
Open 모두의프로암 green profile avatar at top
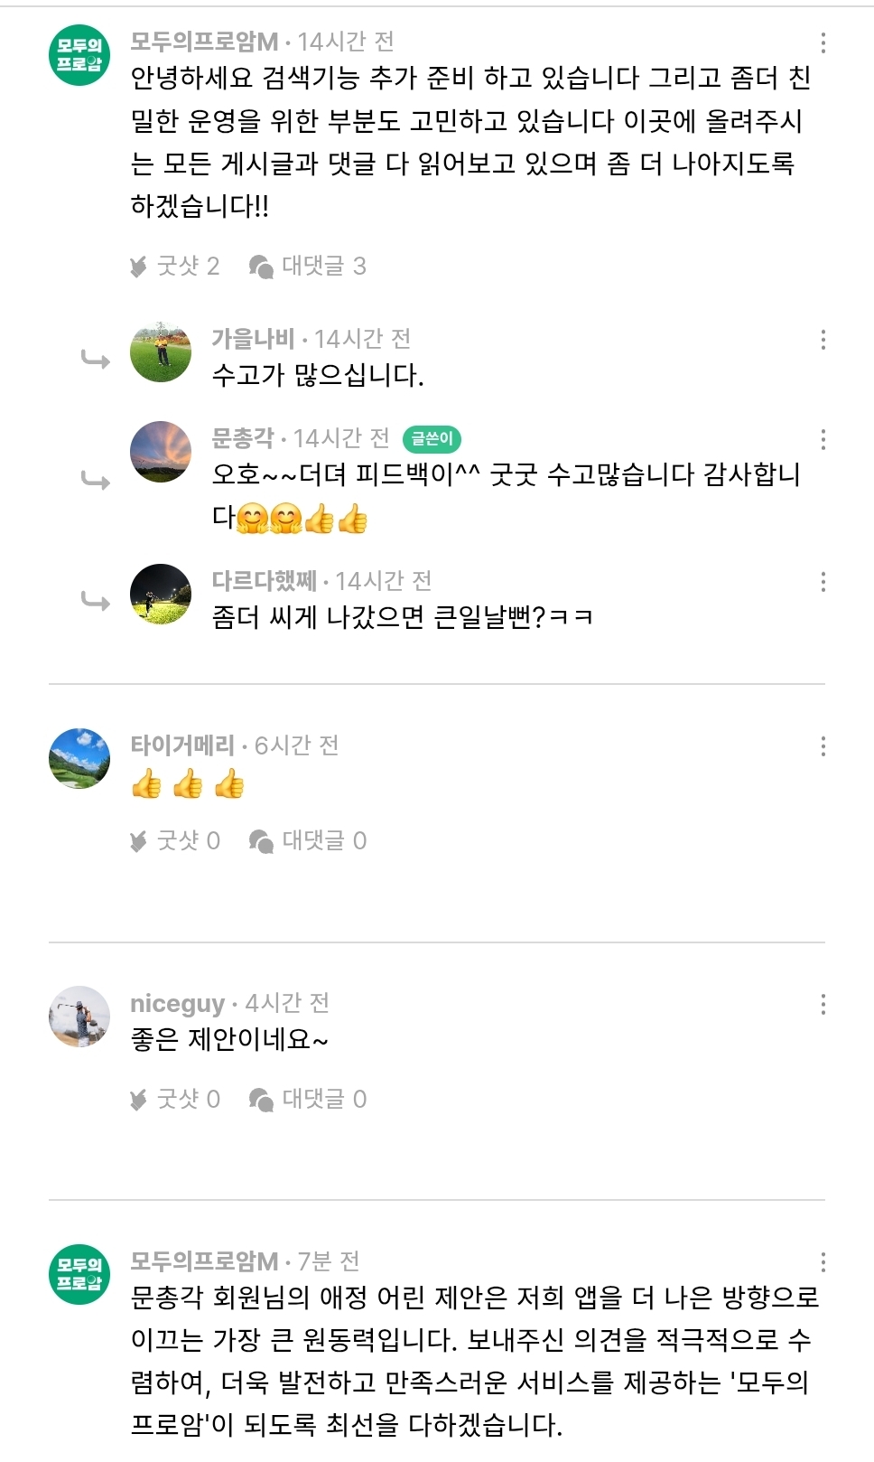coord(79,55)
